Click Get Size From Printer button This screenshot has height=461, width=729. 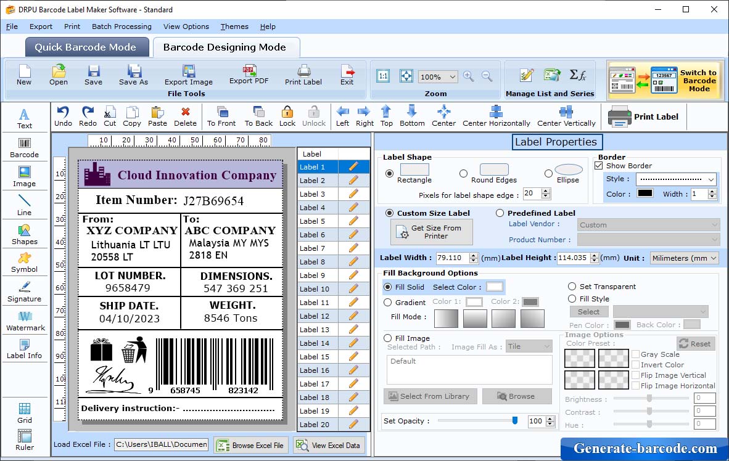tap(432, 232)
